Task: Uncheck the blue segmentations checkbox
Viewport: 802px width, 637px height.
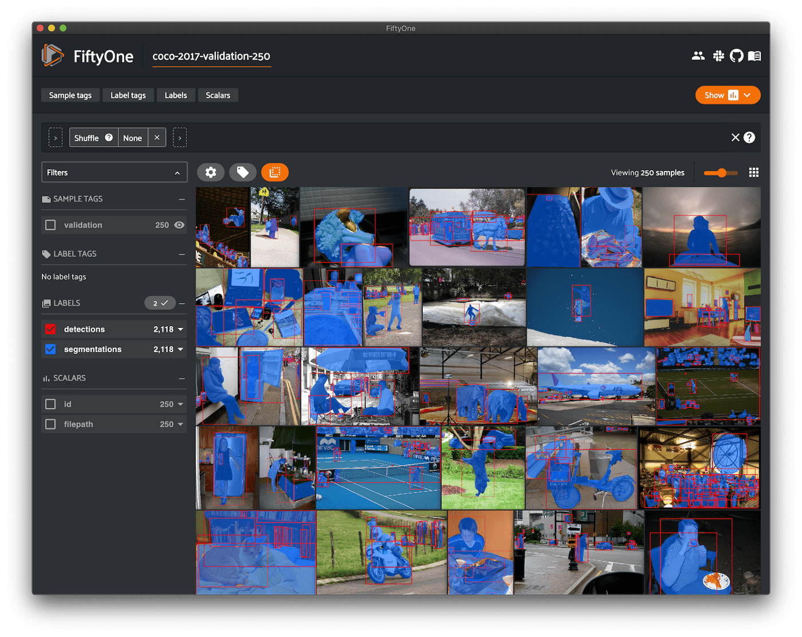Action: click(x=50, y=349)
